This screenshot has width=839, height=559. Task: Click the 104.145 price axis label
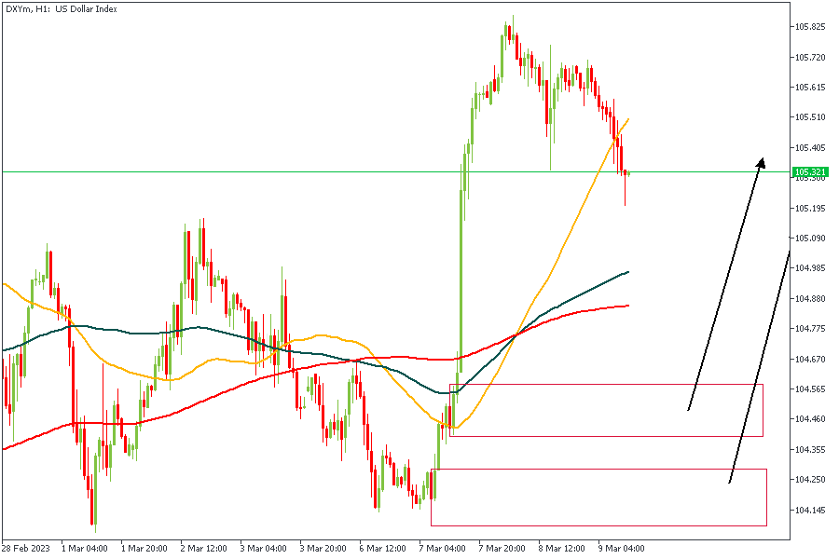810,510
